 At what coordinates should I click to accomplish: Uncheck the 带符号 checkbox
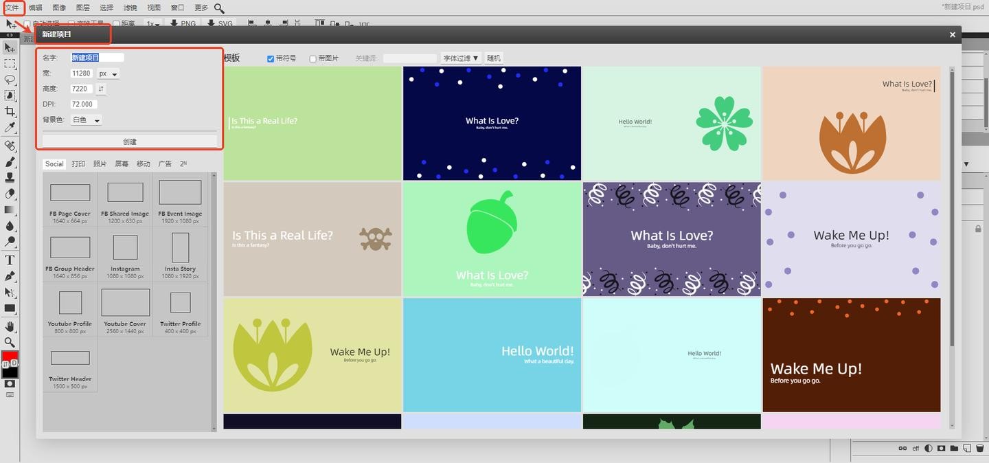pos(271,59)
